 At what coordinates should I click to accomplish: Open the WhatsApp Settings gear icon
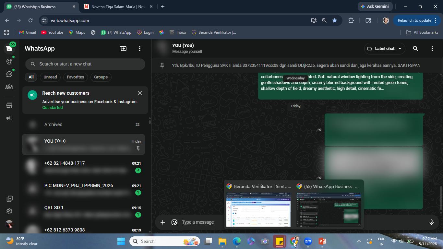coord(9,211)
